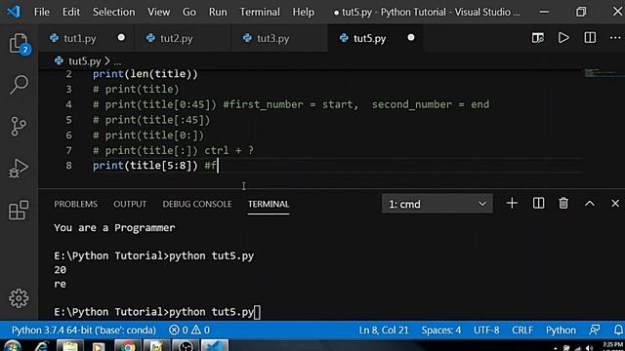Open Chrome from the taskbar
This screenshot has height=351, width=625.
pyautogui.click(x=128, y=346)
